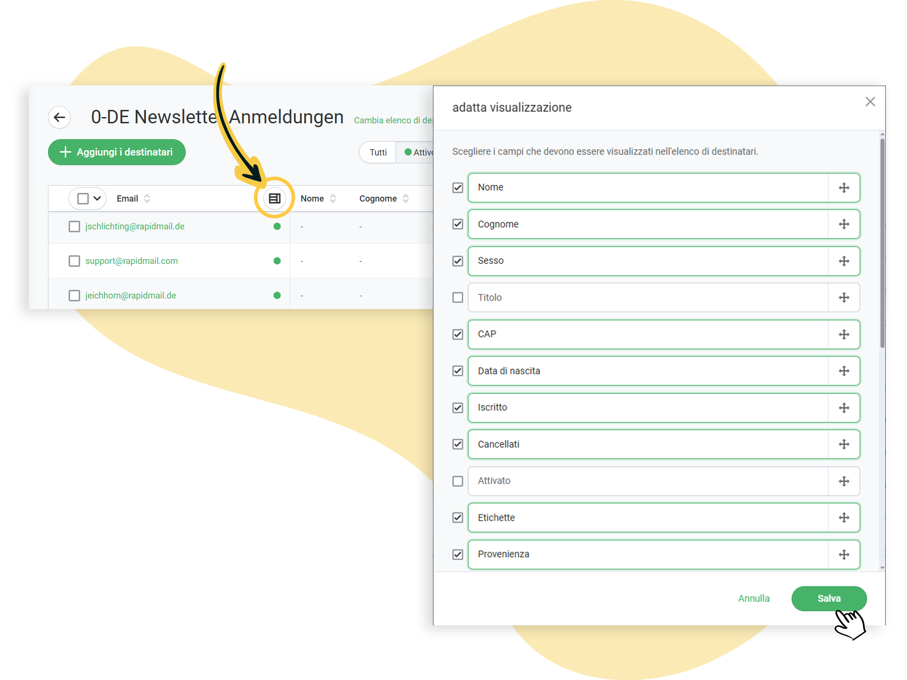Sort by Email column arrows

click(147, 198)
